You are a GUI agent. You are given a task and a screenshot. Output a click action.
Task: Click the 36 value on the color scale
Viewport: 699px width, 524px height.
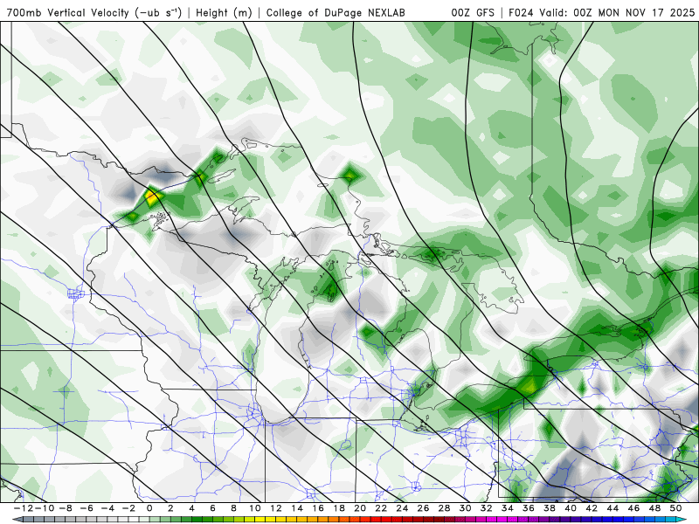point(529,508)
